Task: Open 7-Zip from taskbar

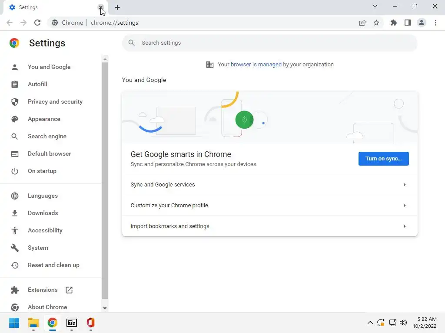Action: [x=72, y=323]
